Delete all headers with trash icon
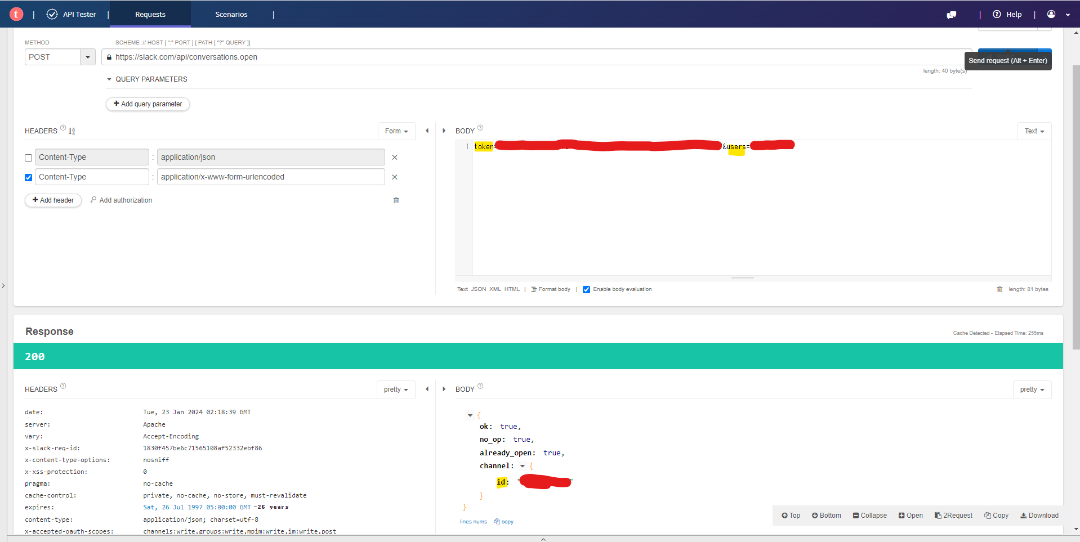The width and height of the screenshot is (1080, 542). tap(396, 200)
